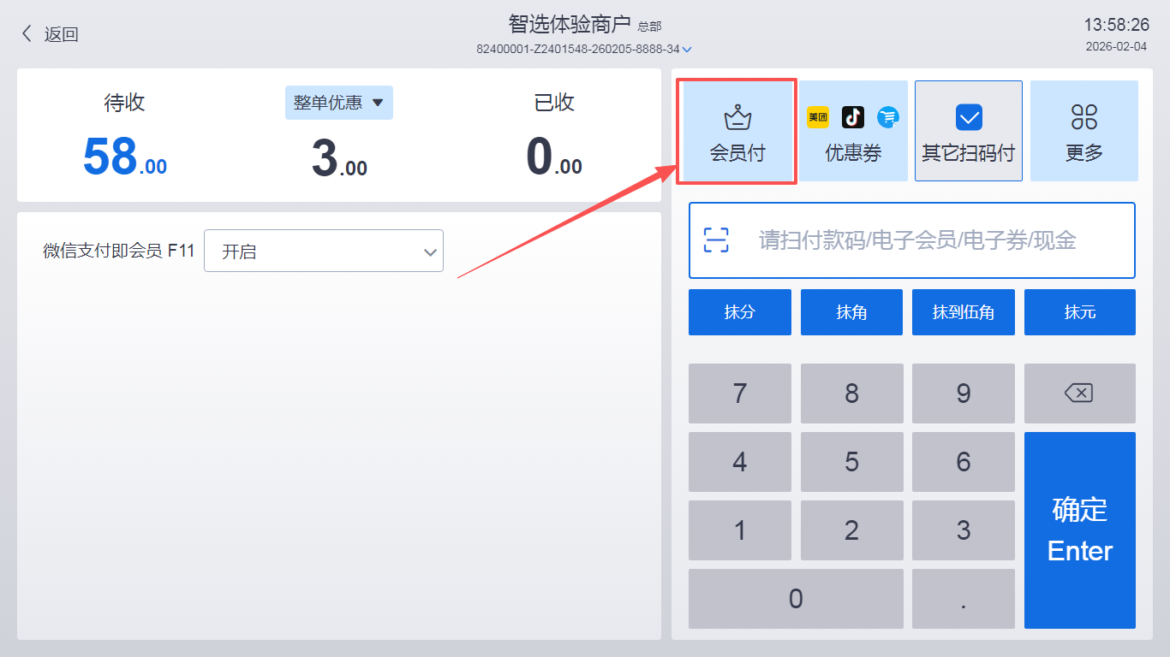1170x657 pixels.
Task: Select the 优惠券 payment tab
Action: pyautogui.click(x=853, y=131)
